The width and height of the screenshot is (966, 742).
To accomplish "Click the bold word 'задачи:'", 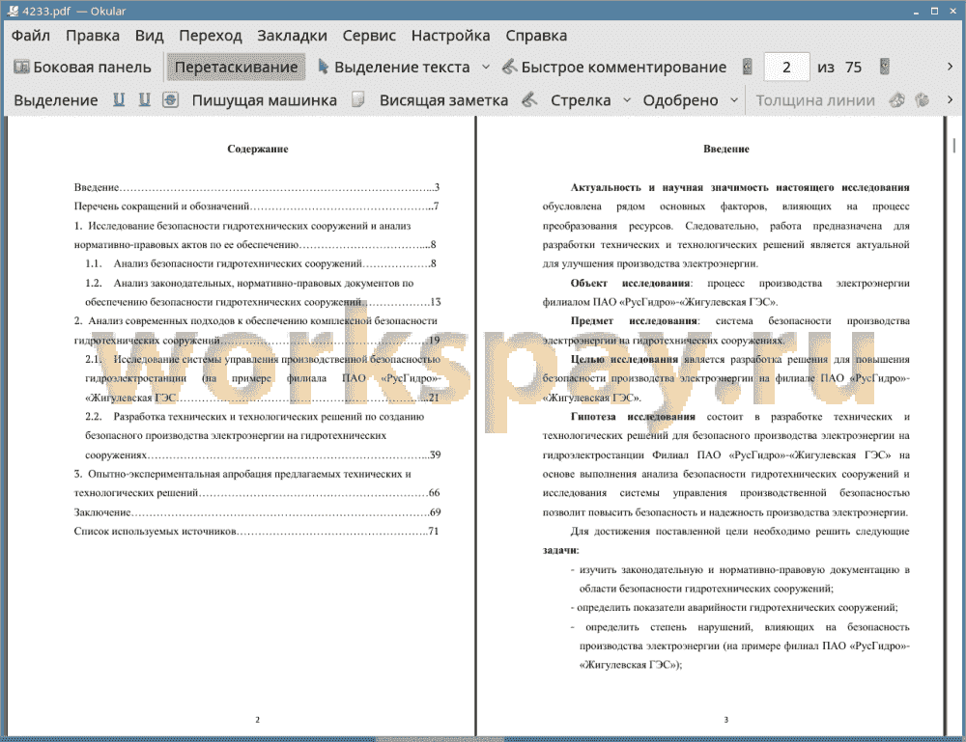I will (x=560, y=550).
